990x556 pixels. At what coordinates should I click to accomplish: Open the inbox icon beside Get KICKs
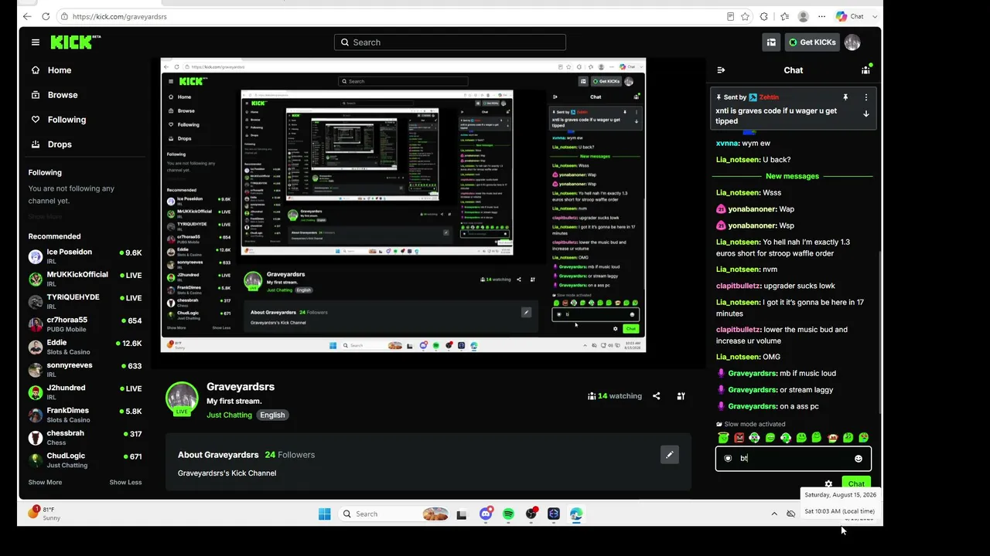771,42
